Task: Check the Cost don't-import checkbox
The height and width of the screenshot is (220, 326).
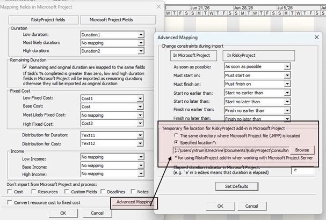Action: tap(10, 192)
